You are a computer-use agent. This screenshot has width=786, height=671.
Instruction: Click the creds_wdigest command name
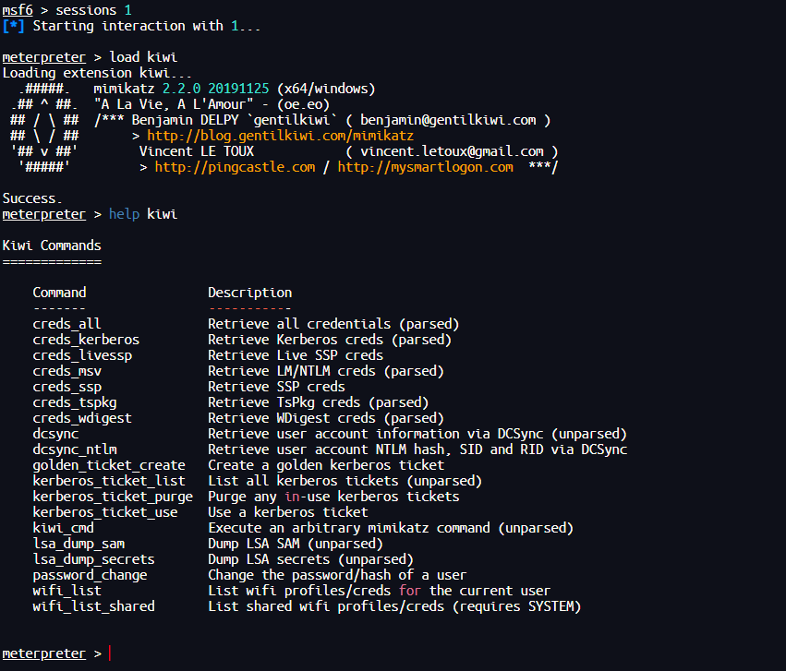(x=82, y=418)
